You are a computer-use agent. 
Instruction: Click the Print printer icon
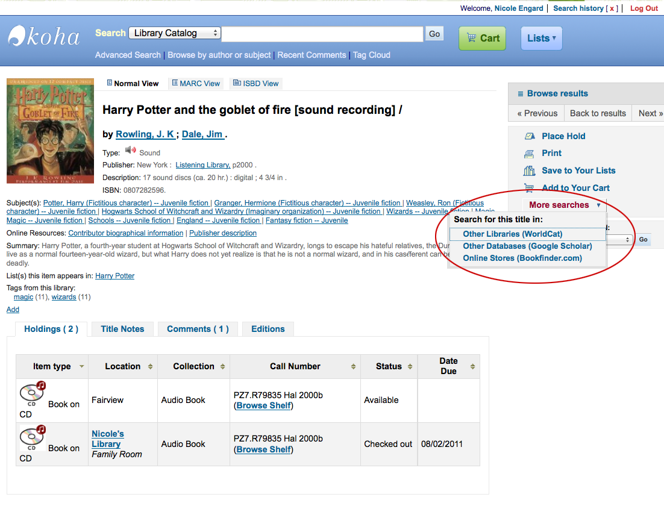tap(529, 154)
